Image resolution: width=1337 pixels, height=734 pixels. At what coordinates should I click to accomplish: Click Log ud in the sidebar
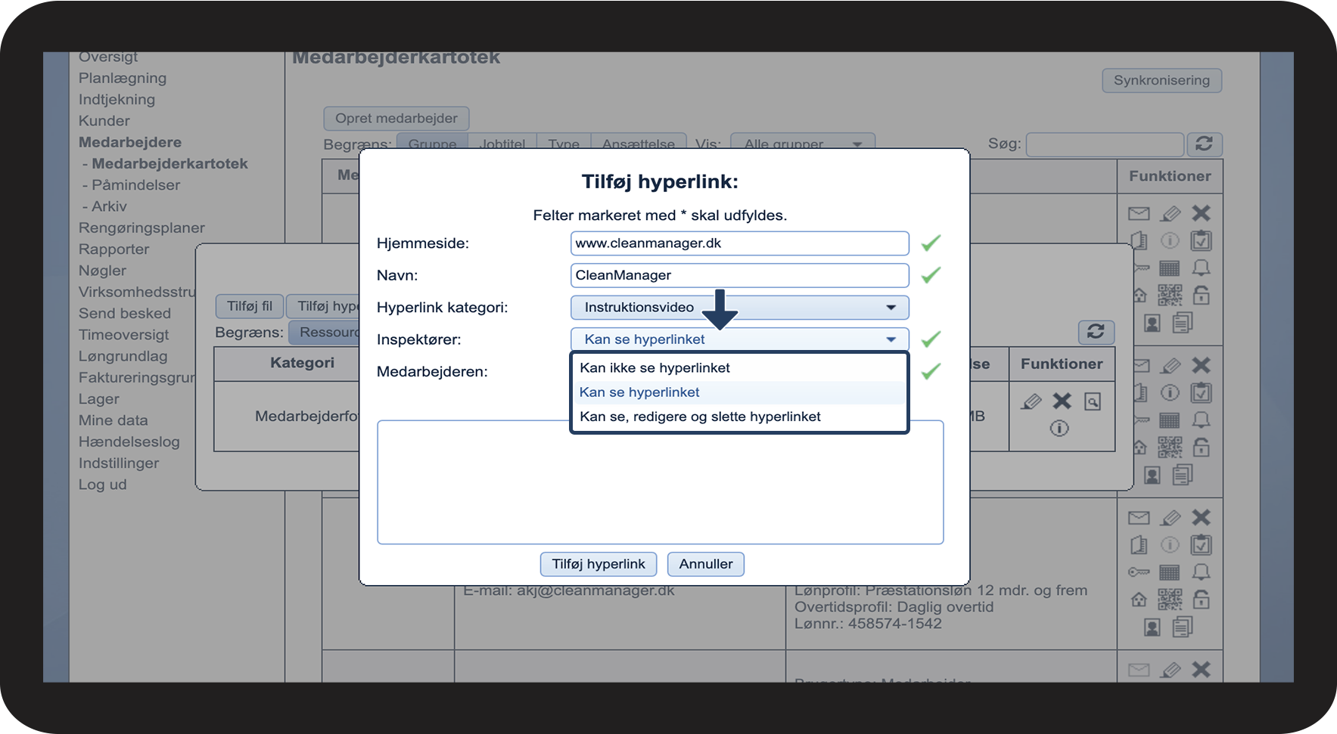[102, 485]
